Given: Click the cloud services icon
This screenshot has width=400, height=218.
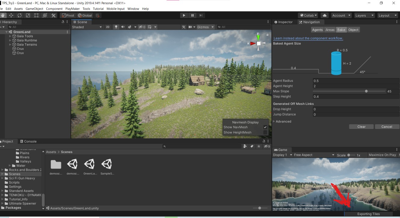Looking at the screenshot, I should [x=325, y=15].
